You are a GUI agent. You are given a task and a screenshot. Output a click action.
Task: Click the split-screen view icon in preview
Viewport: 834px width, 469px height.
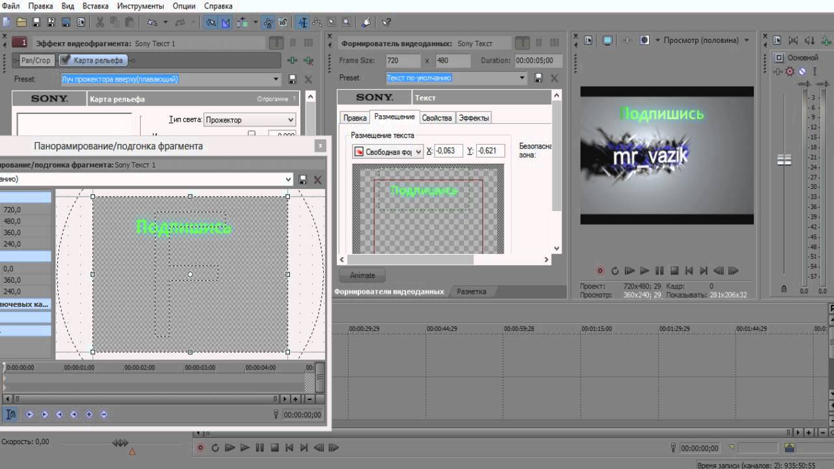[x=644, y=40]
